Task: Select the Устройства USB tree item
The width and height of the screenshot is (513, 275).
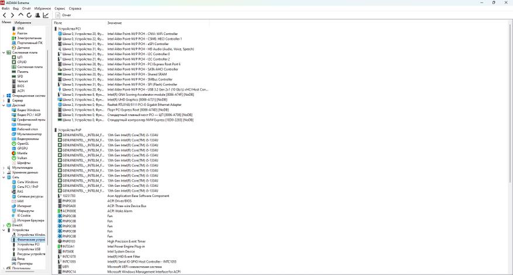Action: pos(29,249)
